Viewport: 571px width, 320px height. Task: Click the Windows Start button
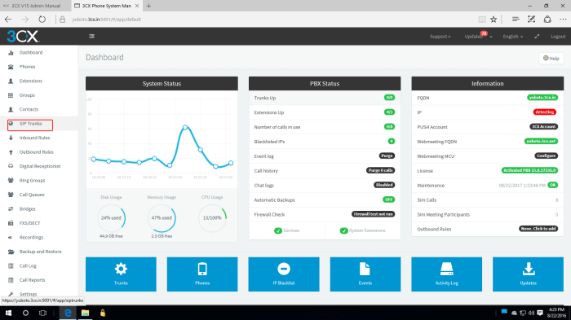click(x=8, y=313)
